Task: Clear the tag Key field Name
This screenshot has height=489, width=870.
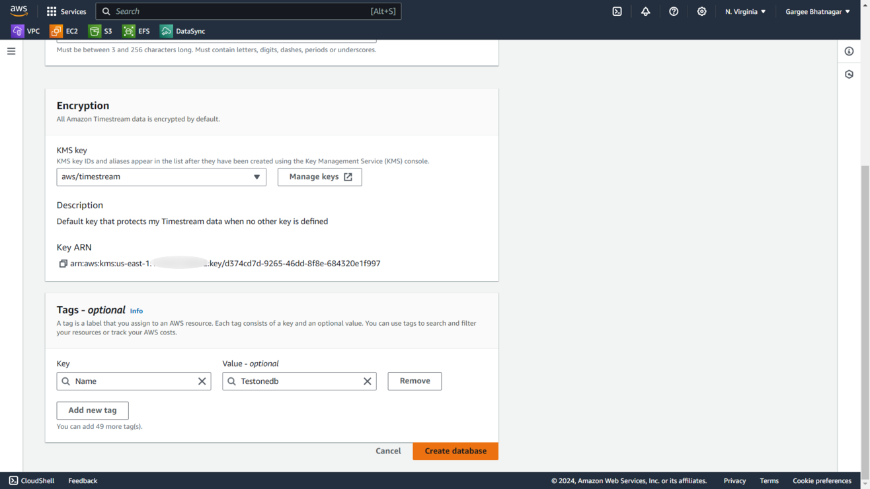Action: pyautogui.click(x=202, y=381)
